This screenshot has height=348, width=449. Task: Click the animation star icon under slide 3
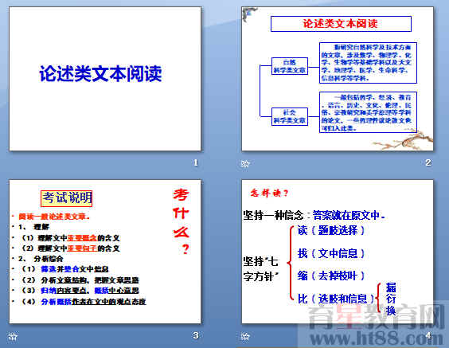click(13, 336)
